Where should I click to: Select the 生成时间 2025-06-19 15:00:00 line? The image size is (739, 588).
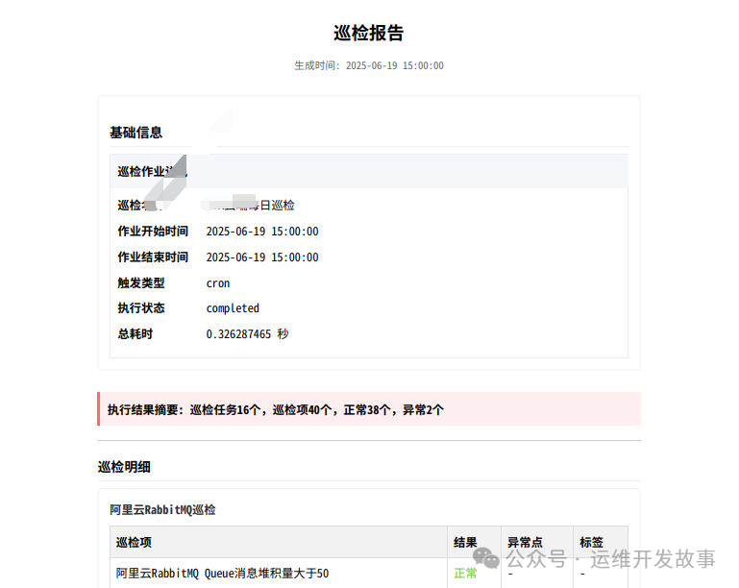(x=369, y=65)
